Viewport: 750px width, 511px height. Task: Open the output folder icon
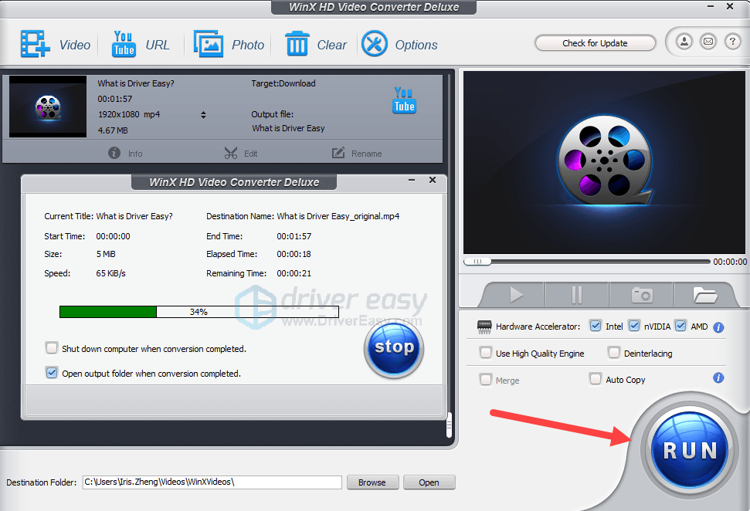click(x=705, y=295)
